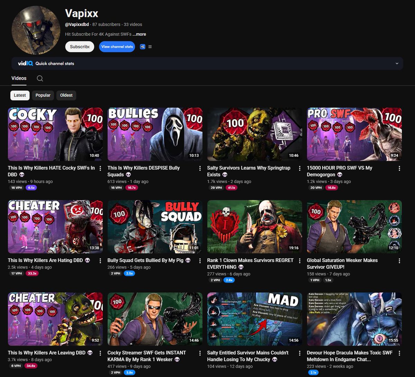The height and width of the screenshot is (377, 415).
Task: Click the 6 VPH badge
Action: [16, 366]
